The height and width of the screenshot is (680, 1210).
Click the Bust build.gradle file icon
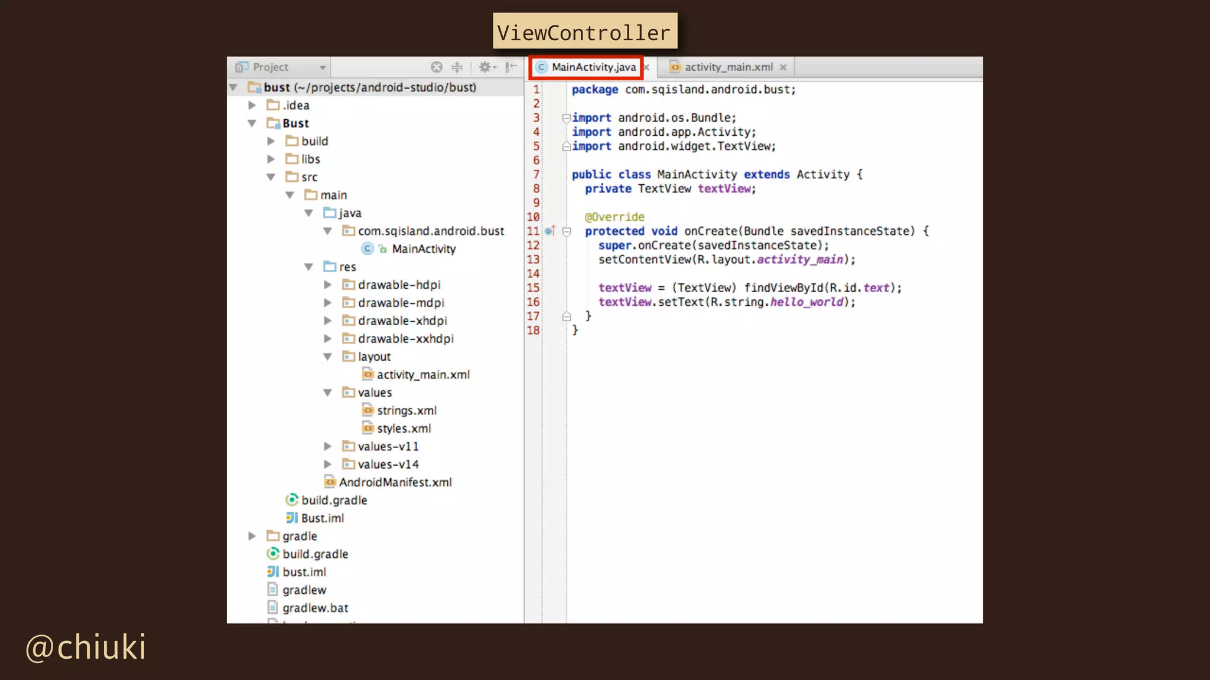[292, 501]
